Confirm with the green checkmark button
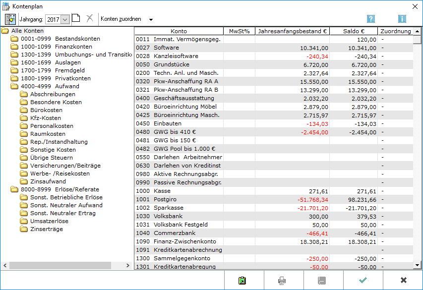Viewport: 423px width, 290px height. tap(363, 281)
